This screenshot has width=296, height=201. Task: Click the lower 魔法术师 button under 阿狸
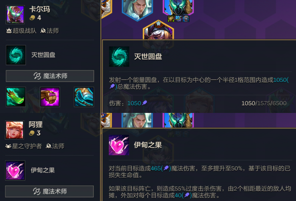tap(49, 191)
